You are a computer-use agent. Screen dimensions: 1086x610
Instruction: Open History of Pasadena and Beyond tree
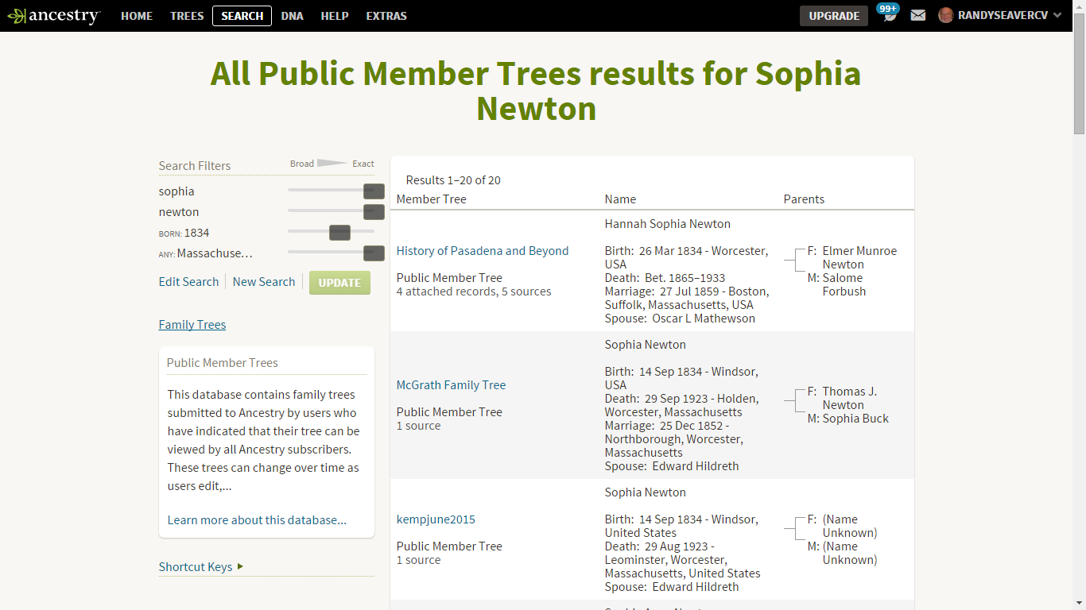tap(483, 250)
